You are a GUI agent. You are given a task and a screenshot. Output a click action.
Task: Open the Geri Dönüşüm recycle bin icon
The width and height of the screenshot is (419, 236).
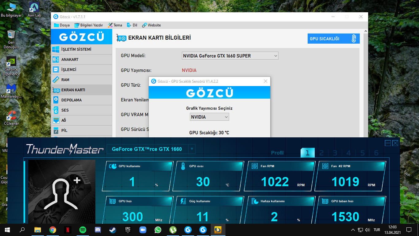tap(11, 39)
